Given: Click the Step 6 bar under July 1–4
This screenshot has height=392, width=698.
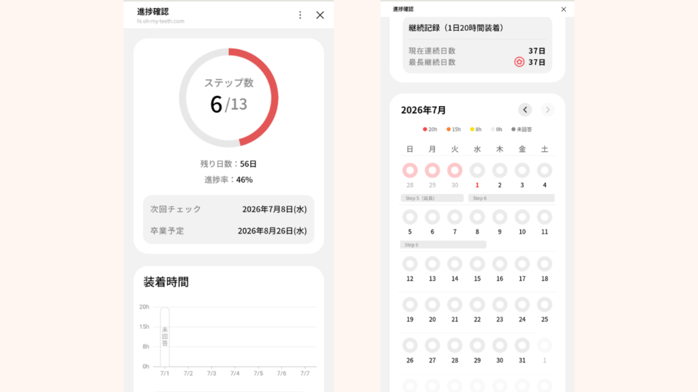Looking at the screenshot, I should point(511,198).
